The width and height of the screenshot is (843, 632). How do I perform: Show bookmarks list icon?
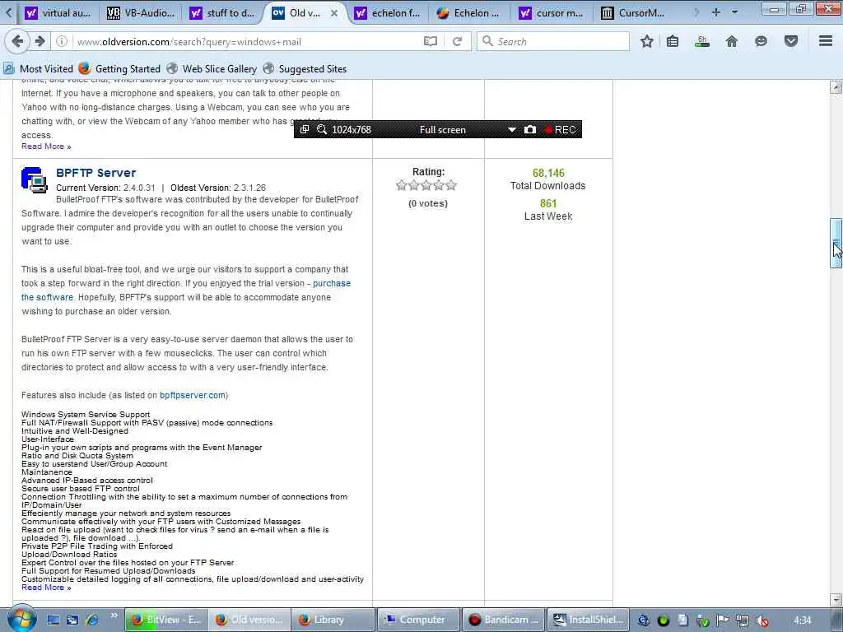click(673, 41)
